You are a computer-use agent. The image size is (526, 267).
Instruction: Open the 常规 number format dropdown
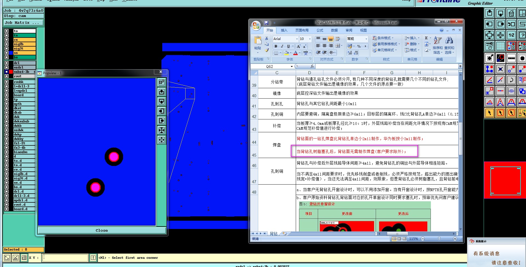click(366, 39)
